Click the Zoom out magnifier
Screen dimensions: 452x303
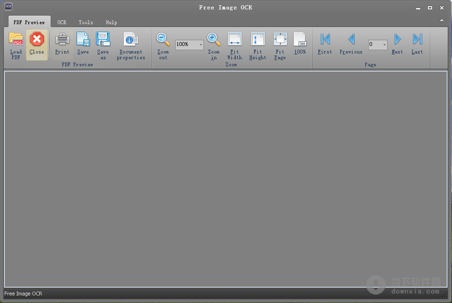tap(163, 39)
